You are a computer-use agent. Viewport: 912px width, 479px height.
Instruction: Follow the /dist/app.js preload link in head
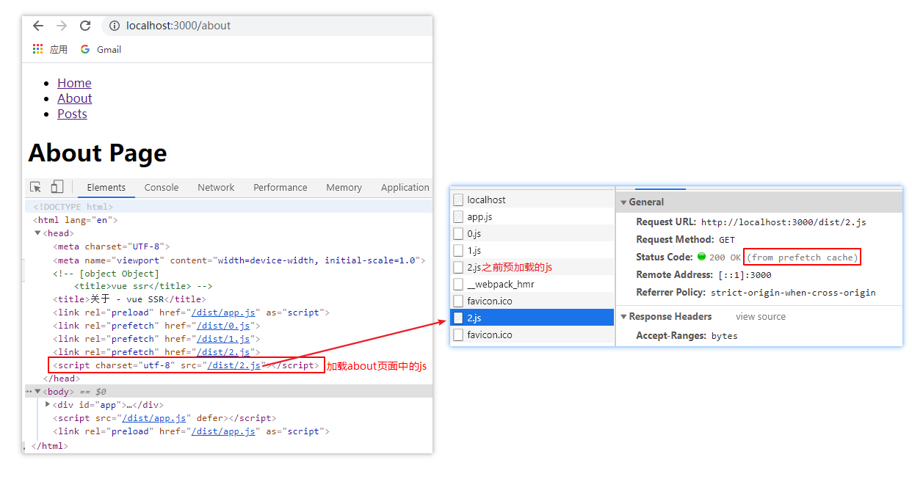coord(224,312)
